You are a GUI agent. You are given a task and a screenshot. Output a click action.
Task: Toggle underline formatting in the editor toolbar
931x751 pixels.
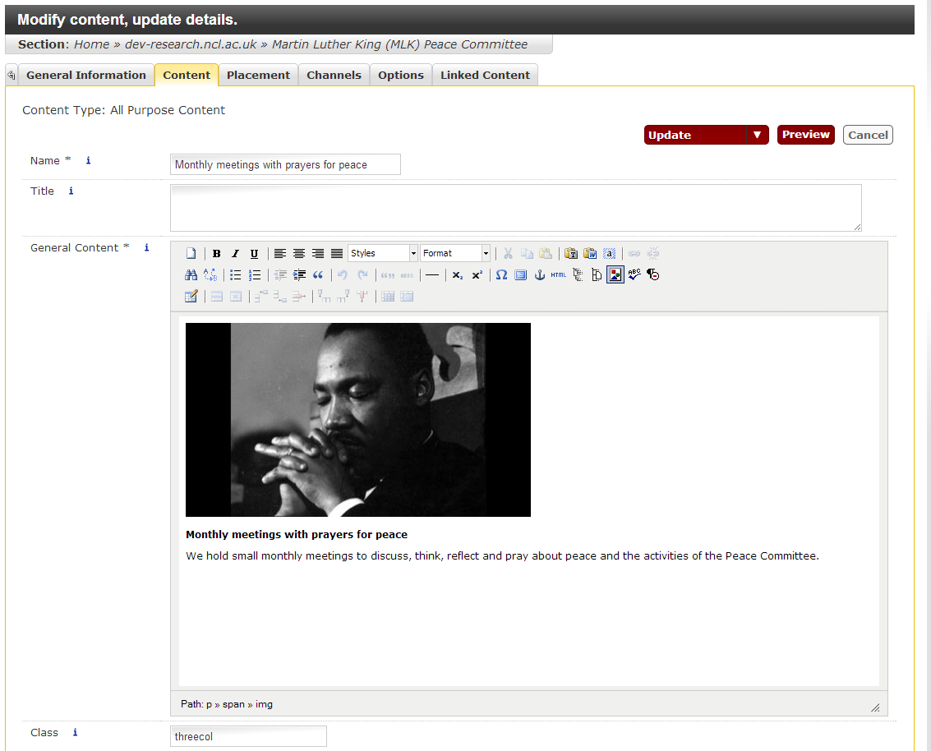(254, 254)
